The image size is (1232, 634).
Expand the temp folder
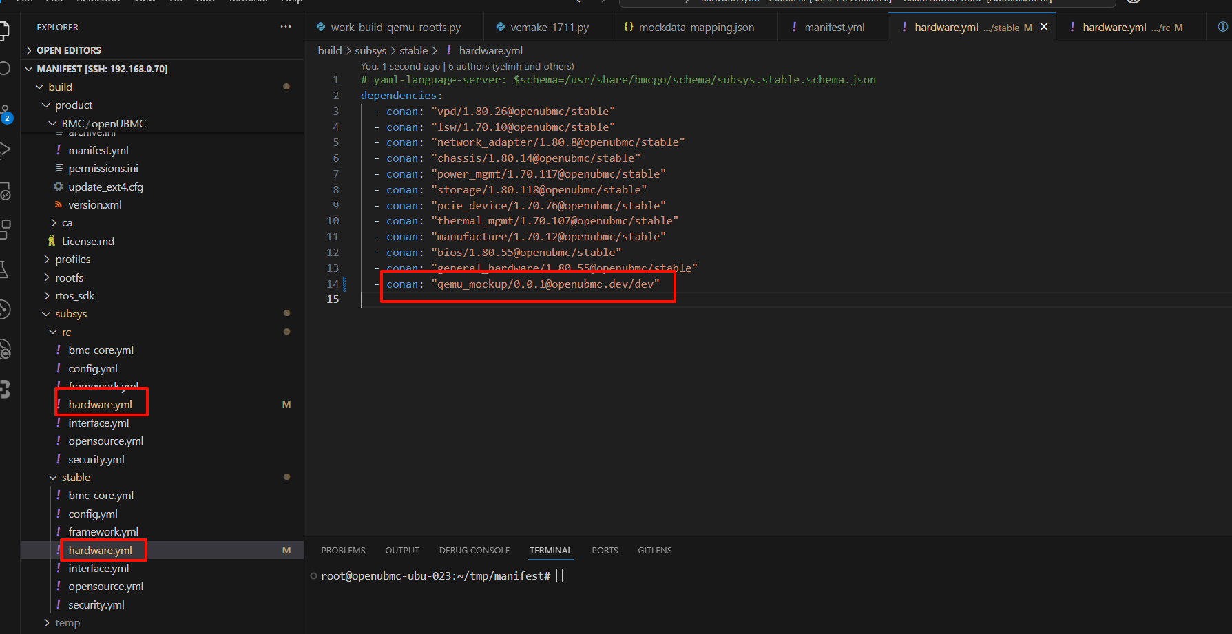coord(67,623)
